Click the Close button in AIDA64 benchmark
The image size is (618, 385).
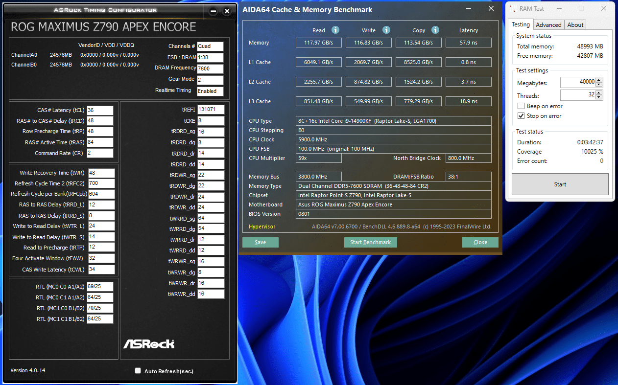pyautogui.click(x=480, y=242)
